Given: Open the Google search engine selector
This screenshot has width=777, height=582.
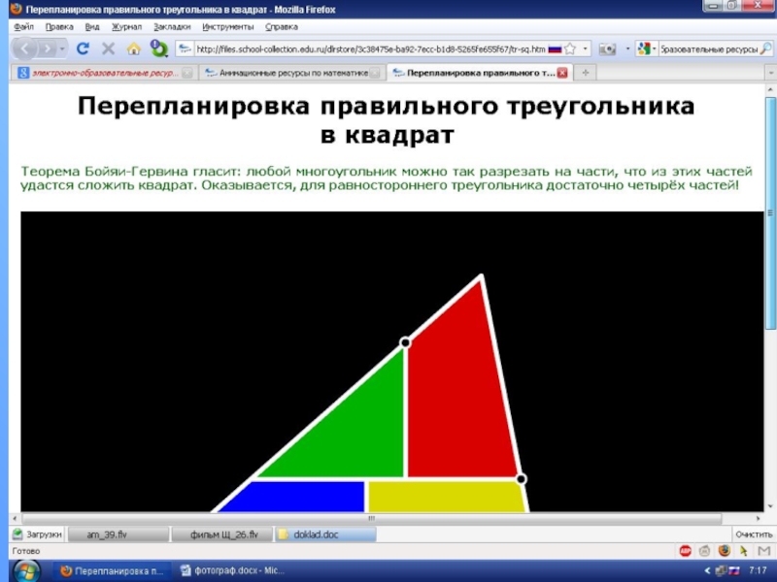Looking at the screenshot, I should click(647, 48).
